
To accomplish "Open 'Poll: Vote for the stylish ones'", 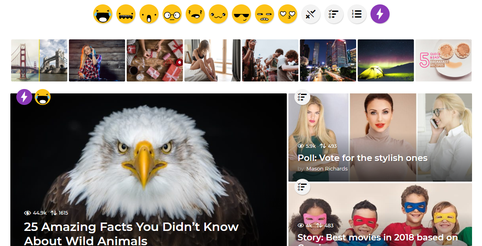I will point(362,158).
